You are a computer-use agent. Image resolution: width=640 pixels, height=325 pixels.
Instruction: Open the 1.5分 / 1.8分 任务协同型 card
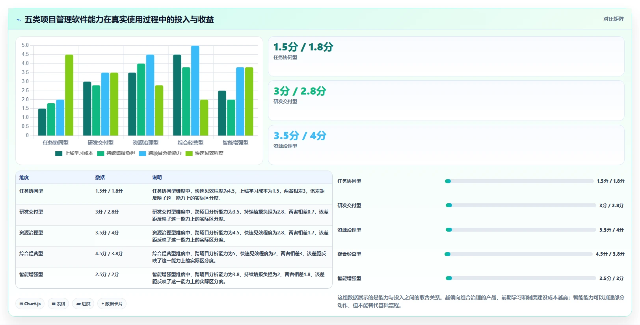(446, 56)
